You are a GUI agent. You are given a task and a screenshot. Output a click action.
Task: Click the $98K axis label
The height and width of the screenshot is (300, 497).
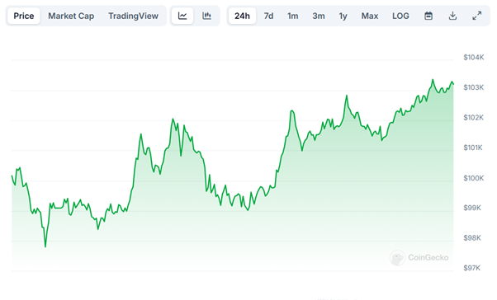(472, 237)
